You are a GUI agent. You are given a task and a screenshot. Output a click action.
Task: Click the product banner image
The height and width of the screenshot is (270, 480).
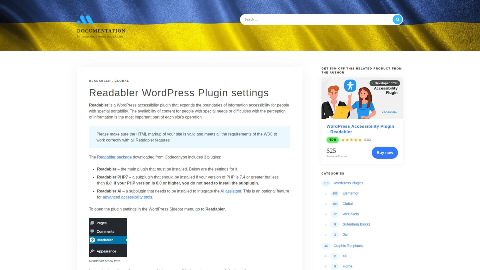362,98
